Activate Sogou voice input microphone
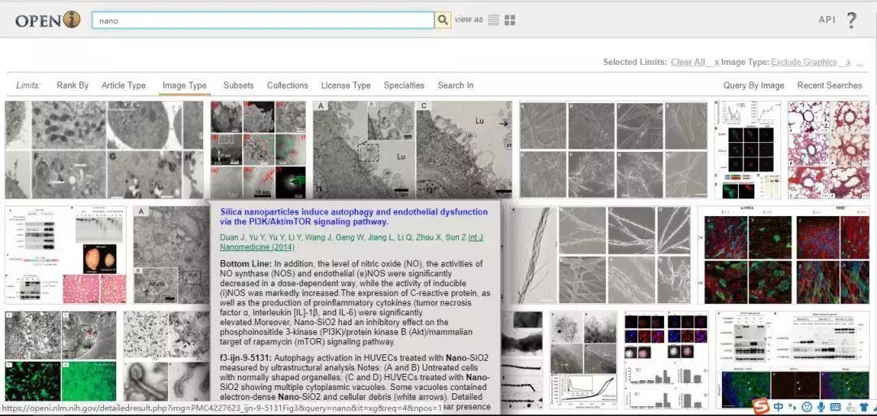This screenshot has height=416, width=877. tap(821, 406)
